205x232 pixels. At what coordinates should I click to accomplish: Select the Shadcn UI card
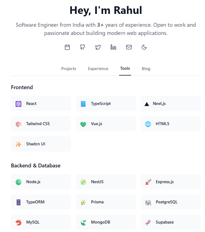41,144
